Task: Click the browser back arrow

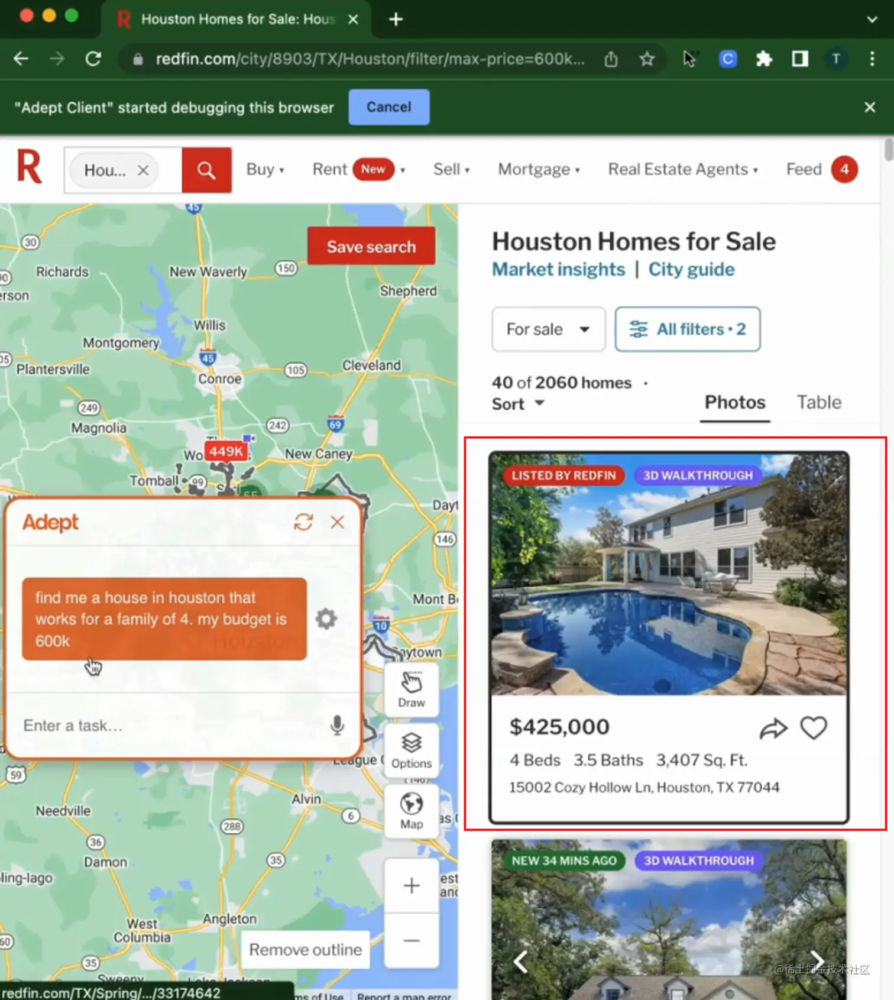Action: (21, 59)
